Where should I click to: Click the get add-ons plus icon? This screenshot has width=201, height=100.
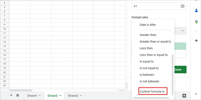tap(196, 41)
